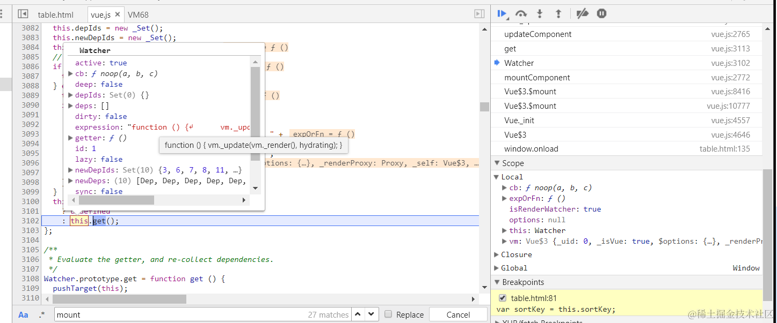Open table.html:135 source link
The image size is (777, 323).
point(725,149)
